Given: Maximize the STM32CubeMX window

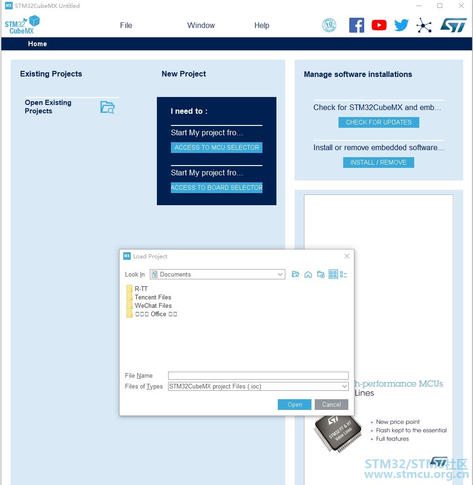Looking at the screenshot, I should tap(440, 6).
